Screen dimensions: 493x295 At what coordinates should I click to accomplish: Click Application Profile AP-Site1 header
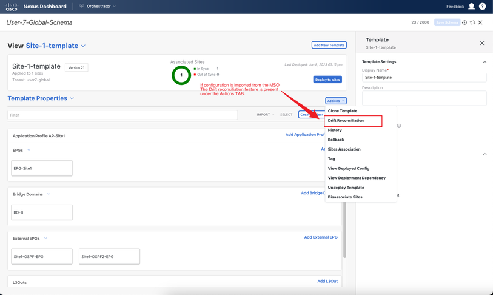[x=39, y=136]
